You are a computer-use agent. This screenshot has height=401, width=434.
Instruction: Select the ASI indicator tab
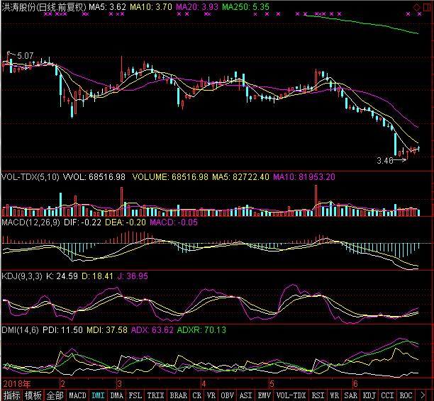point(245,395)
